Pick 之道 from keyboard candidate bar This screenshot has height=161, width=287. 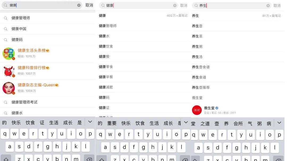205,124
